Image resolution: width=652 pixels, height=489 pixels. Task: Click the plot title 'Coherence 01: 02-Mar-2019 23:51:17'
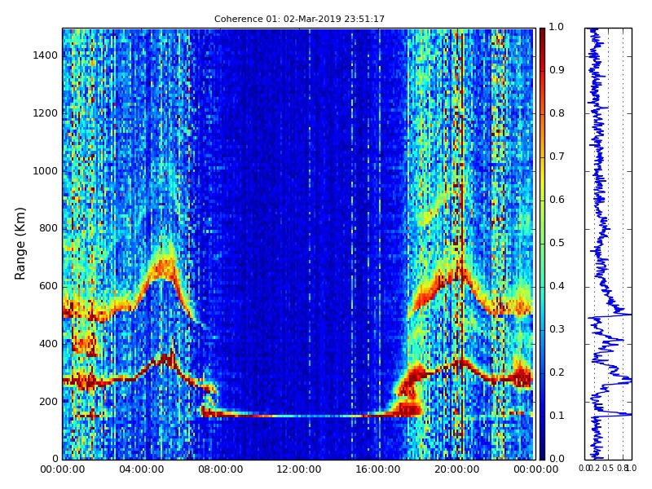point(299,19)
